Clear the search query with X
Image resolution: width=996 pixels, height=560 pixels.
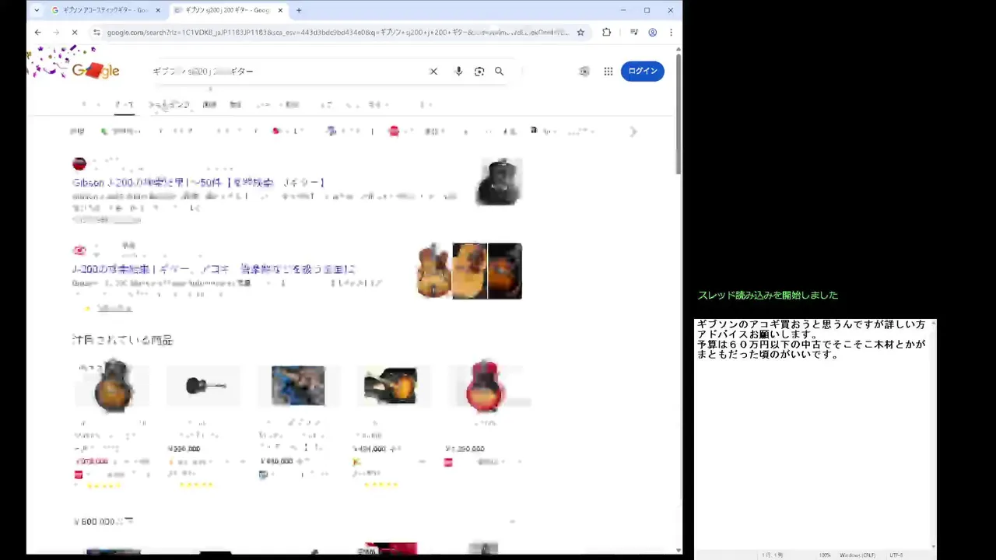click(433, 71)
